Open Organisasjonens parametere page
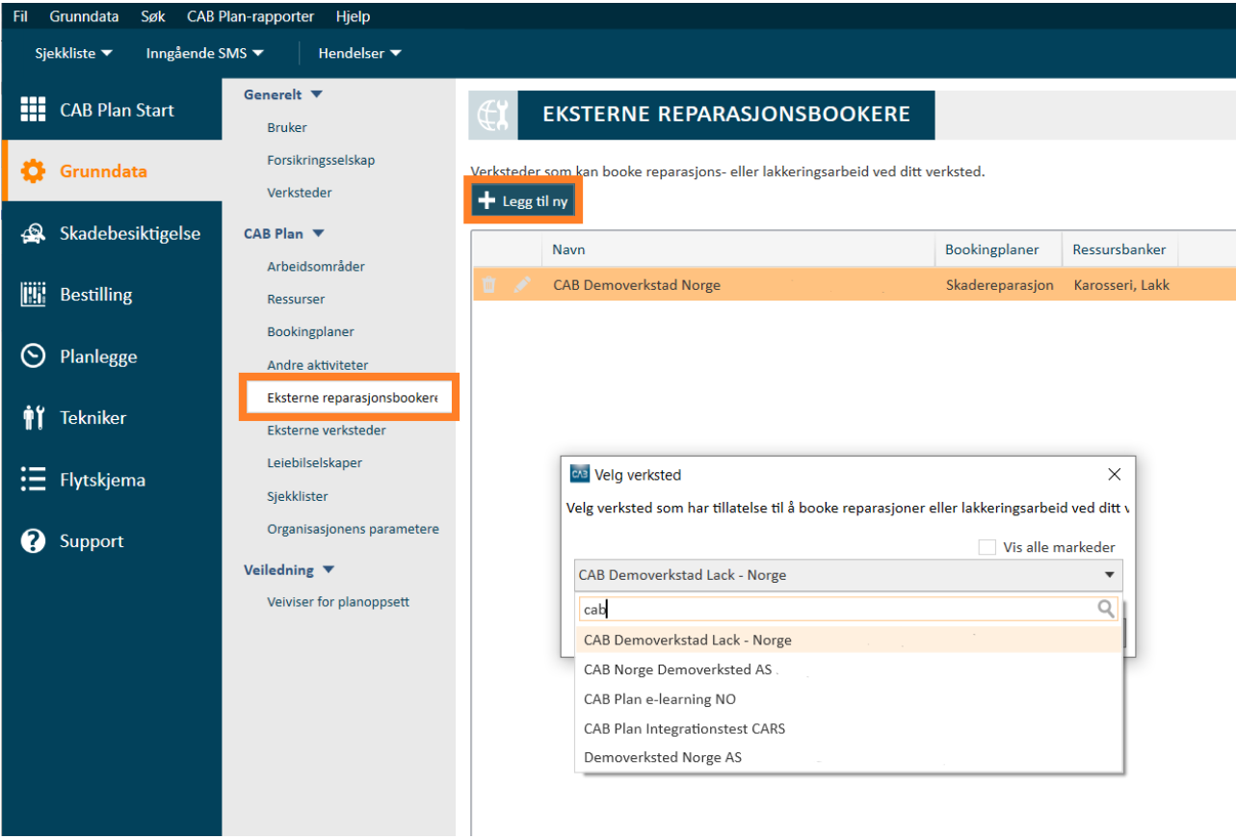Image resolution: width=1236 pixels, height=839 pixels. point(353,529)
